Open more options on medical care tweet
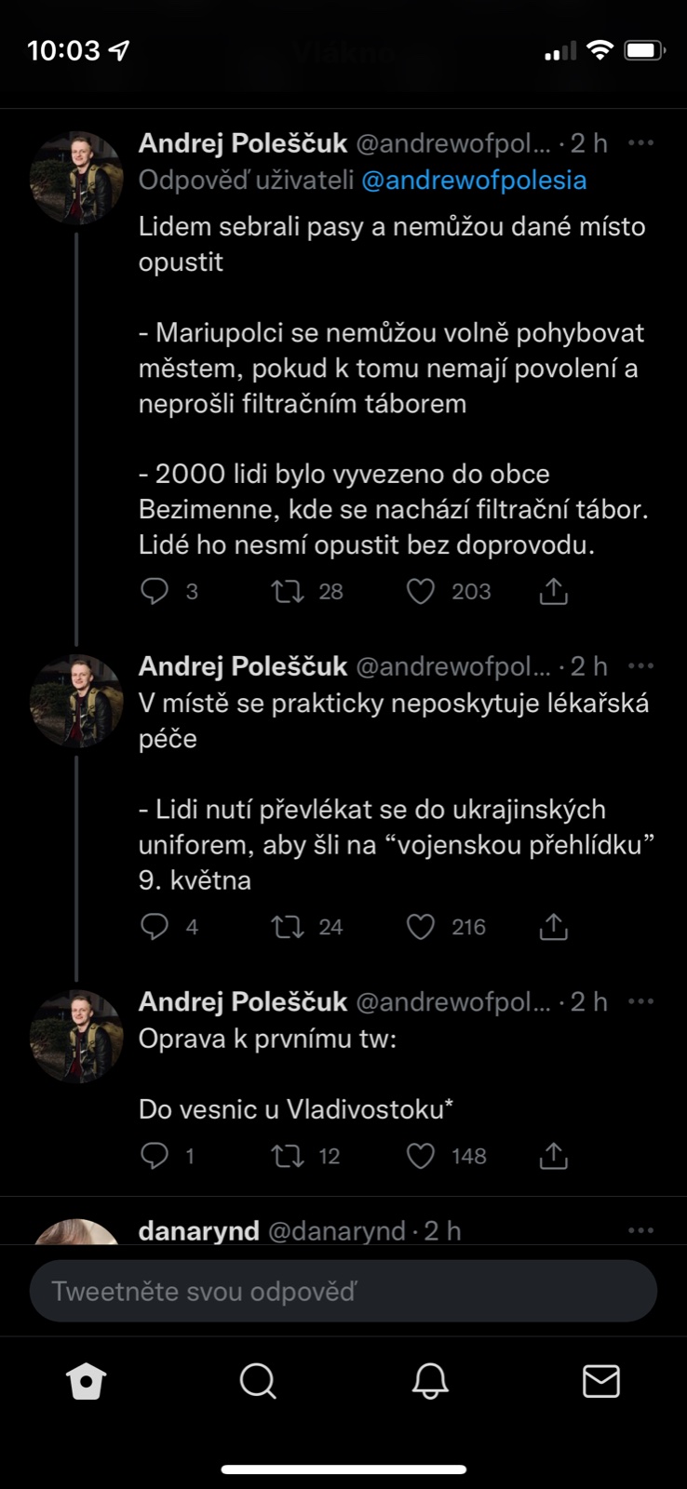The height and width of the screenshot is (1489, 687). tap(641, 666)
